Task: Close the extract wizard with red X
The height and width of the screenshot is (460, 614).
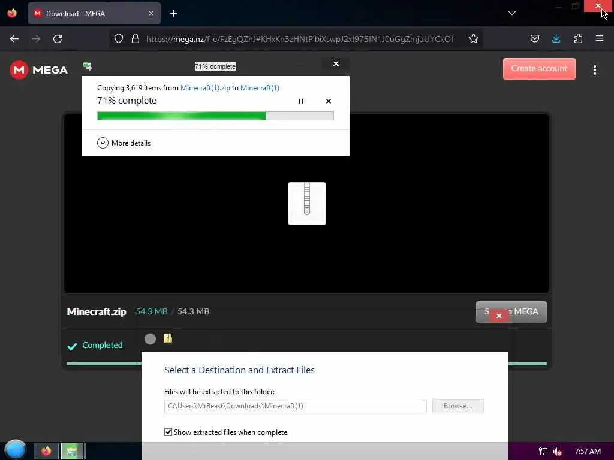Action: (499, 316)
